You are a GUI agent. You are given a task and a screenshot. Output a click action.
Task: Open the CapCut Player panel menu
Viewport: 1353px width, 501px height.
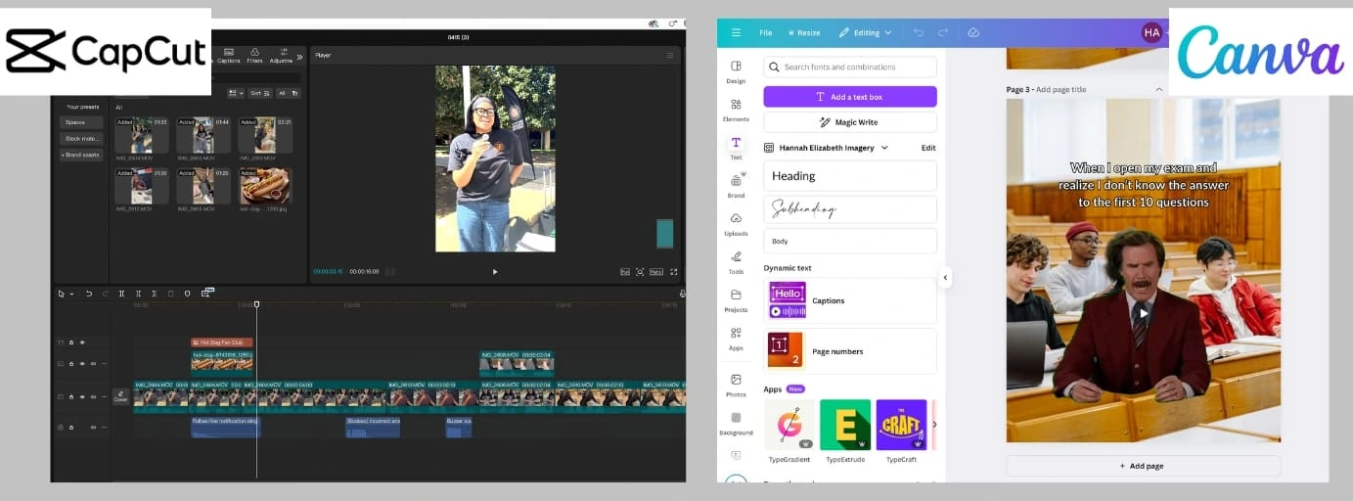tap(670, 56)
